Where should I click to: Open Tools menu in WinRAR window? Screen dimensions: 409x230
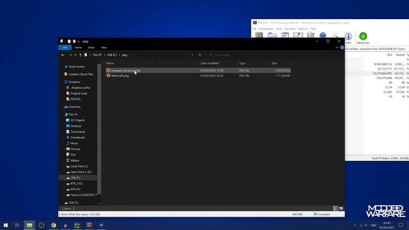click(x=279, y=29)
